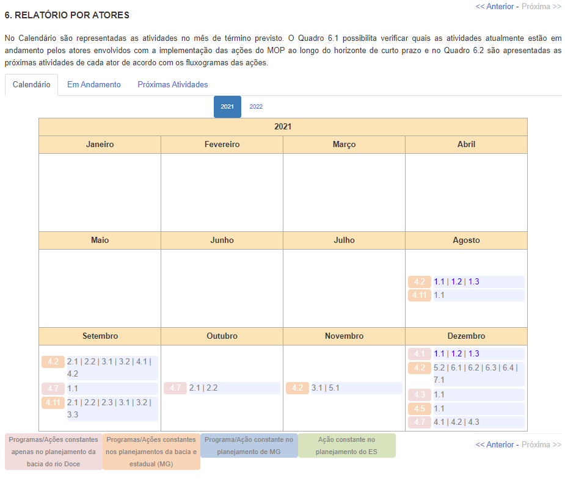The height and width of the screenshot is (484, 565).
Task: Open the Próximas Atividades tab
Action: (172, 85)
